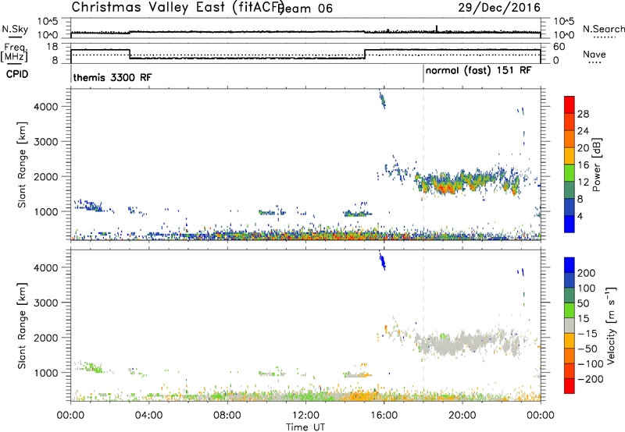The height and width of the screenshot is (432, 625).
Task: Click the '08:00' time tick label
Action: coord(227,416)
